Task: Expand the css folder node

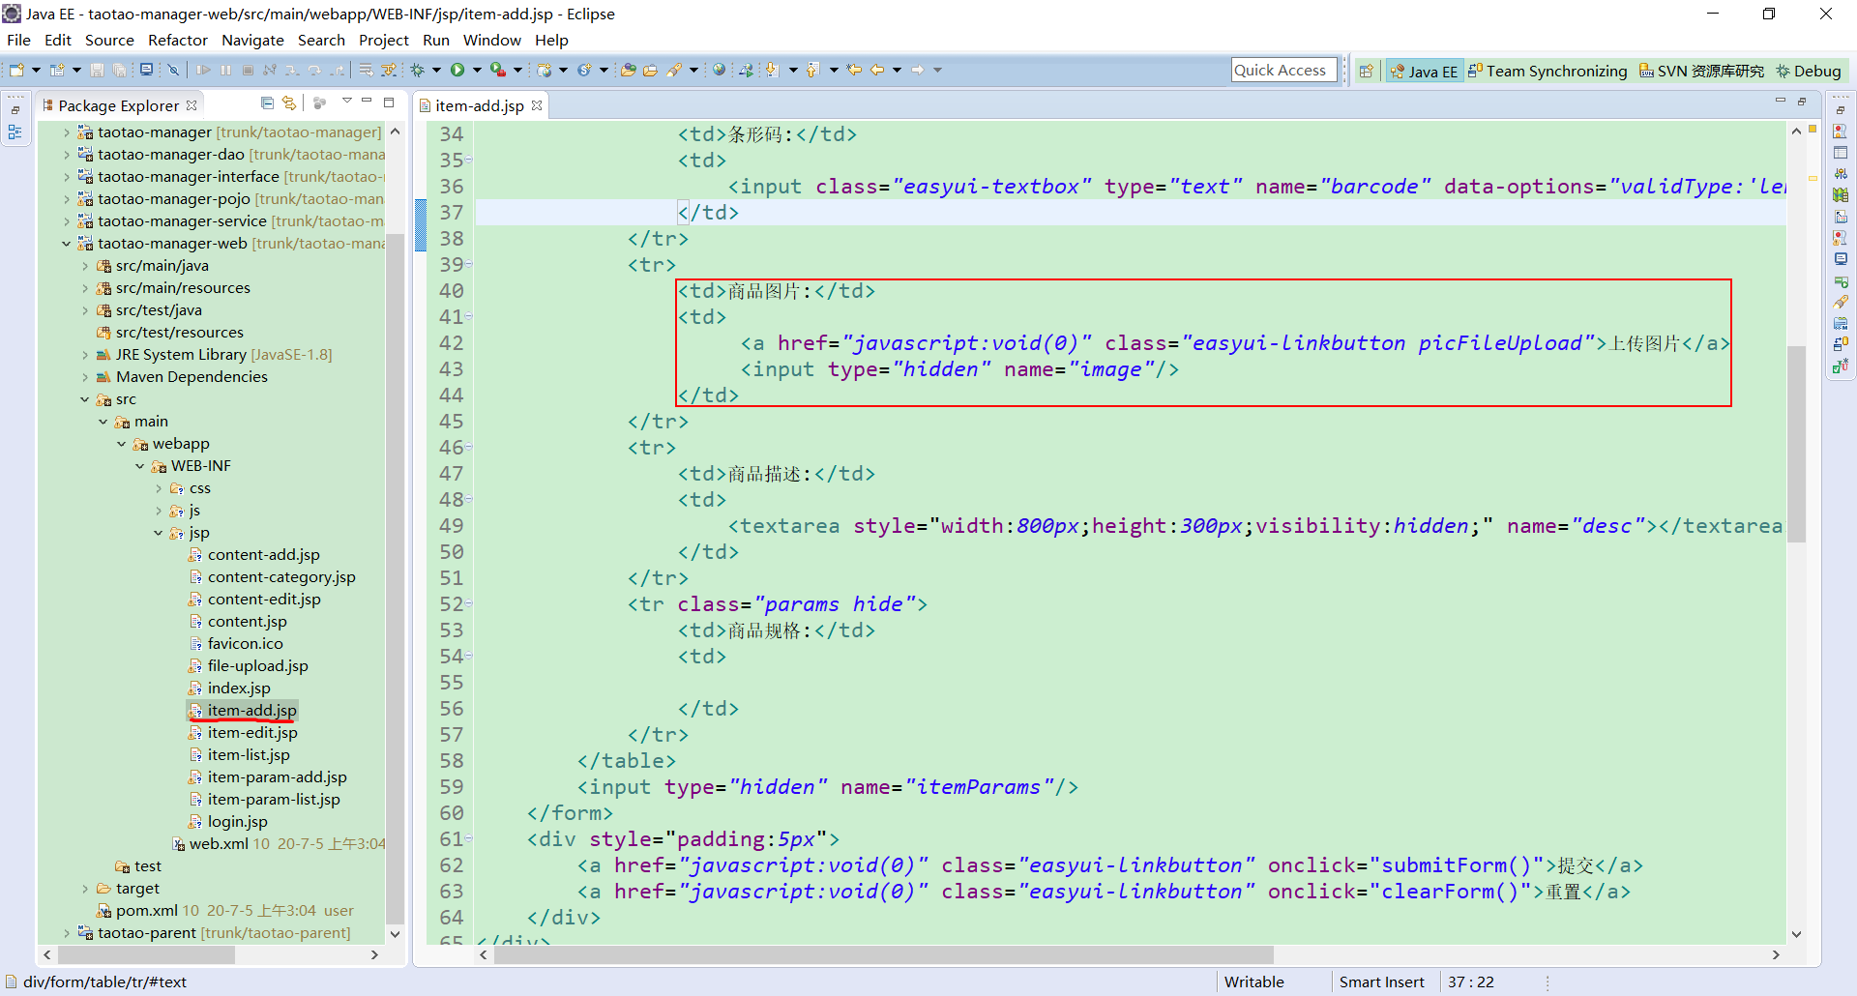Action: pyautogui.click(x=158, y=488)
